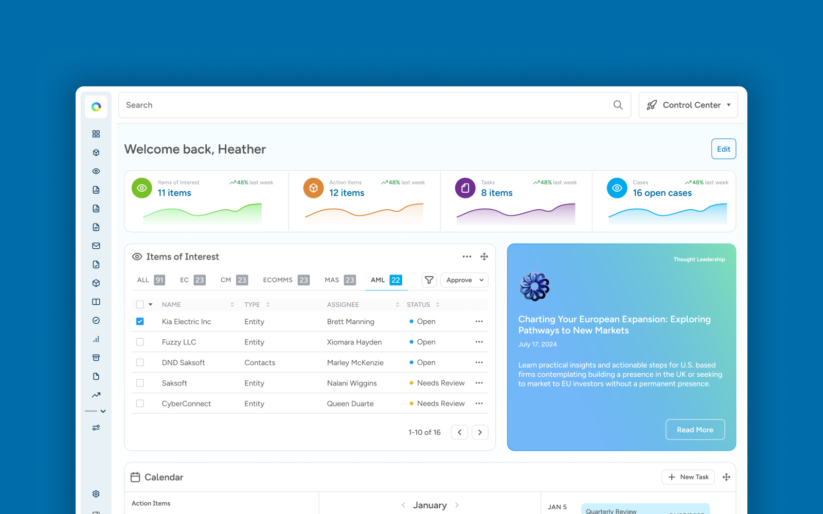Open row actions for Saksoft row
823x514 pixels.
click(479, 383)
